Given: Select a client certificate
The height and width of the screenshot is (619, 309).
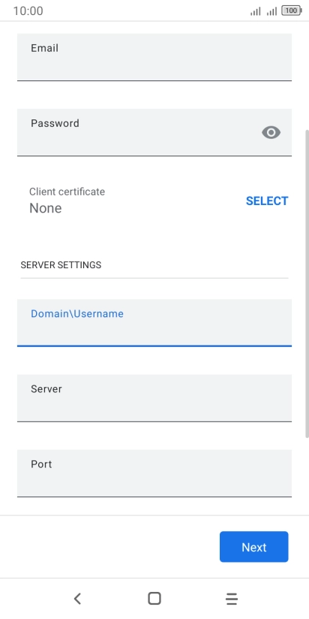Looking at the screenshot, I should point(267,201).
